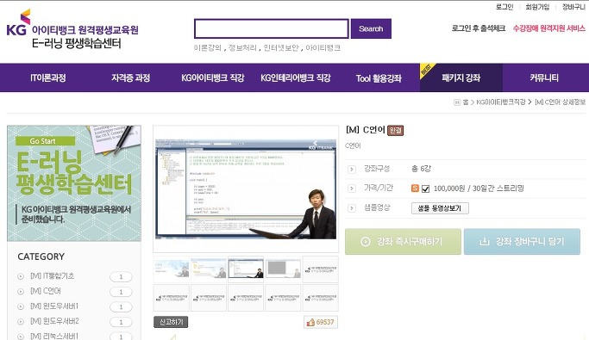Click the count badge next to [M] IT통합기초
The image size is (589, 340).
point(121,277)
